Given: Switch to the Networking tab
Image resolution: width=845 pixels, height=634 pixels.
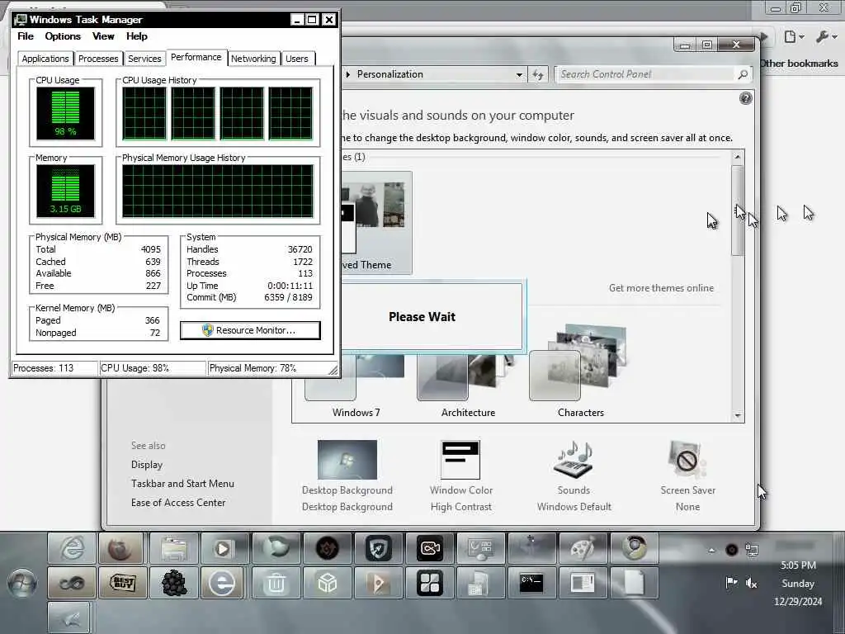Looking at the screenshot, I should click(x=253, y=59).
